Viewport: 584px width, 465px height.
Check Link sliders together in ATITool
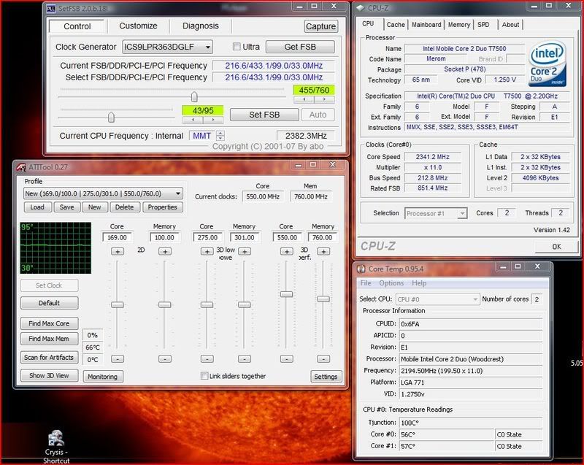[x=204, y=376]
